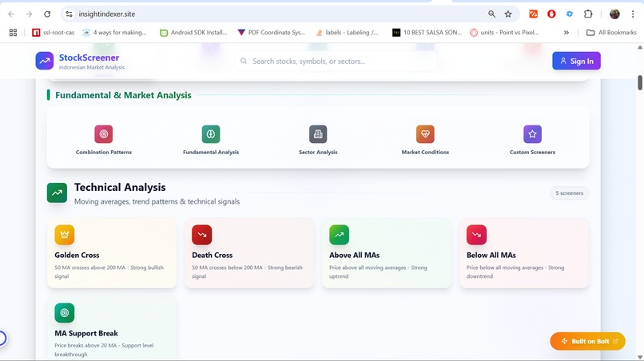Show more bookmarks with the double chevron
This screenshot has width=644, height=361.
(x=566, y=33)
